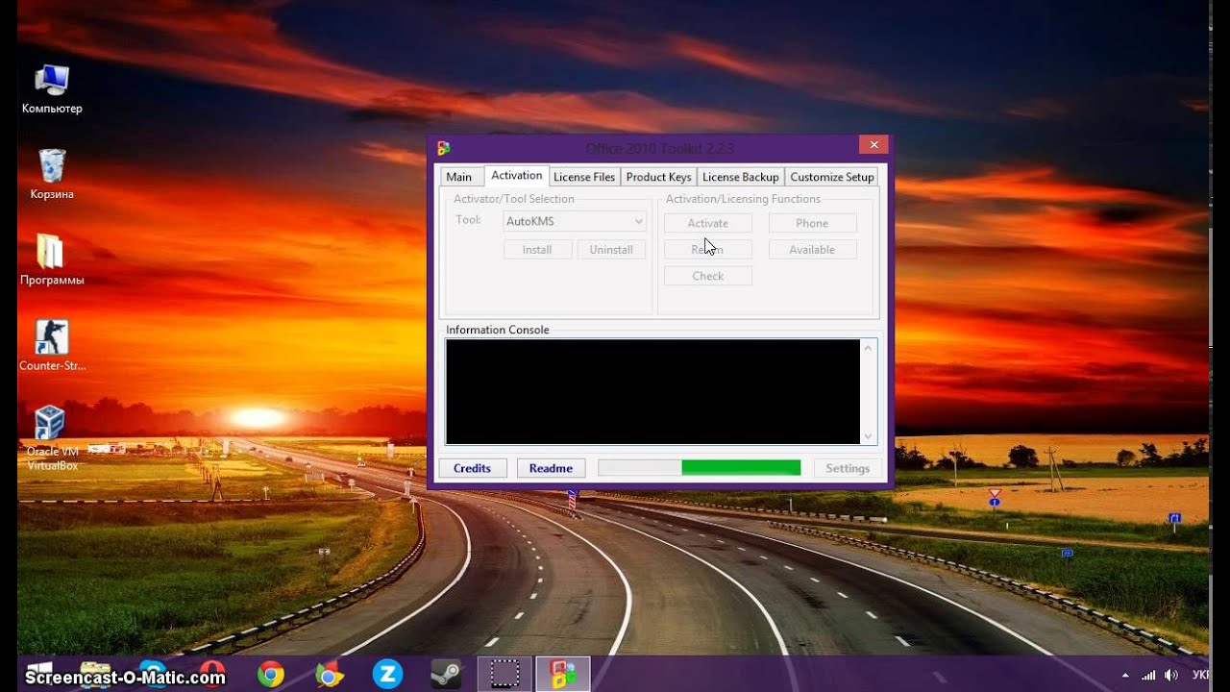Open the Credits button

point(472,468)
